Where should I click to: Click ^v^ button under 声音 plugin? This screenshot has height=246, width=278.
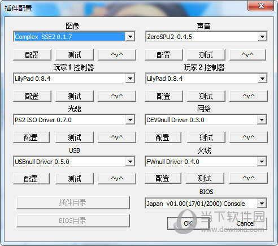click(247, 55)
